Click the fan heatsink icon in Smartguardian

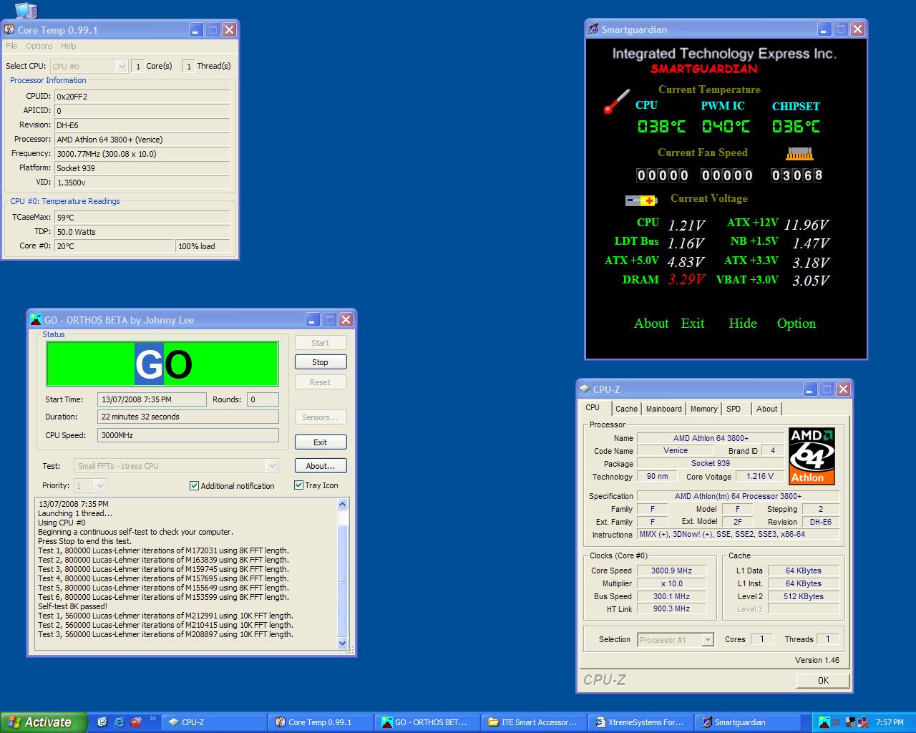tap(799, 153)
